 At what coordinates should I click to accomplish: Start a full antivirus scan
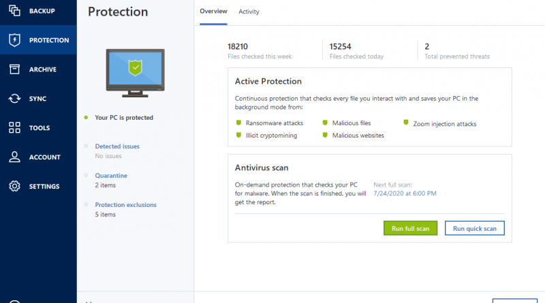coord(411,228)
